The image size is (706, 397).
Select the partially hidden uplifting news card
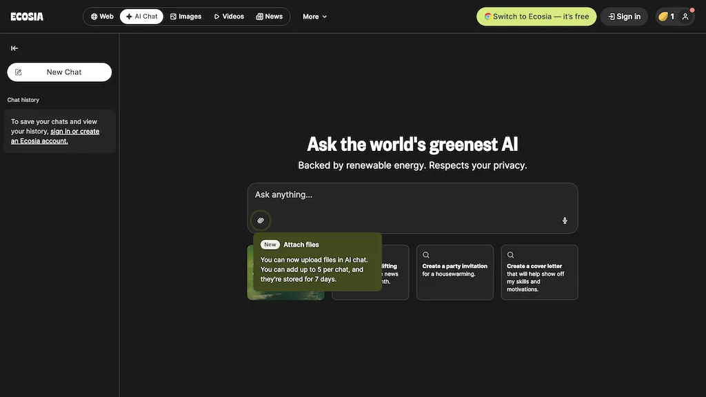click(396, 272)
